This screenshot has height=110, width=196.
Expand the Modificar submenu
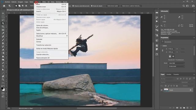coord(51,36)
